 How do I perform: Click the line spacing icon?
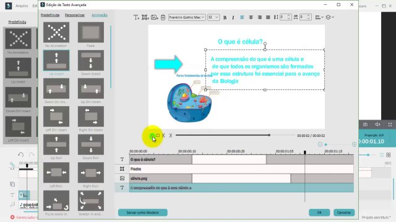click(x=276, y=17)
